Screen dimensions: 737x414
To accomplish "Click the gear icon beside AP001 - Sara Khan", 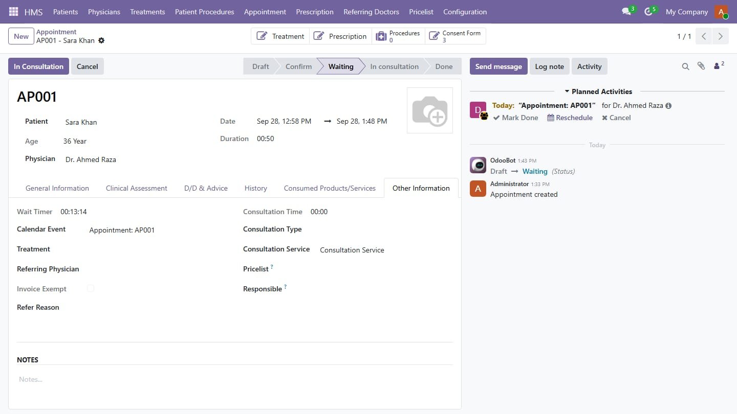I will tap(101, 40).
